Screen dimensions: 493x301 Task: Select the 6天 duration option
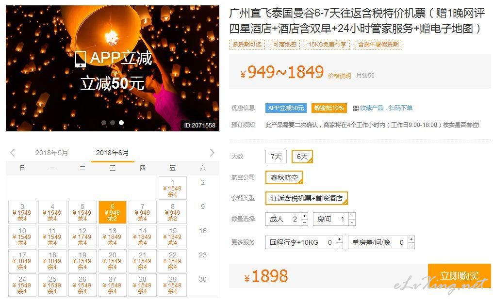coord(302,157)
